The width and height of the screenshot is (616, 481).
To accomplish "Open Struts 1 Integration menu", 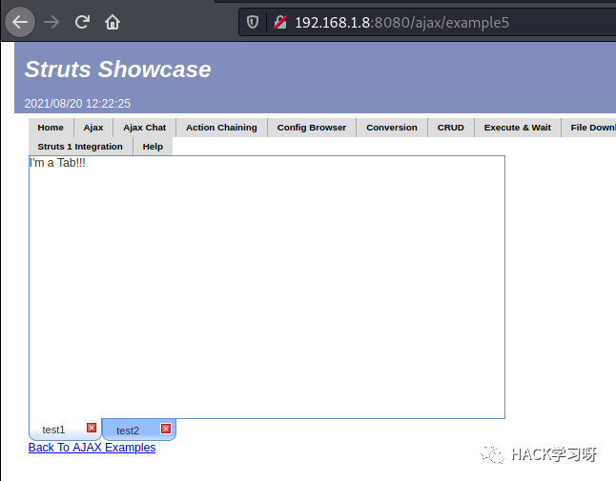I will [x=80, y=147].
